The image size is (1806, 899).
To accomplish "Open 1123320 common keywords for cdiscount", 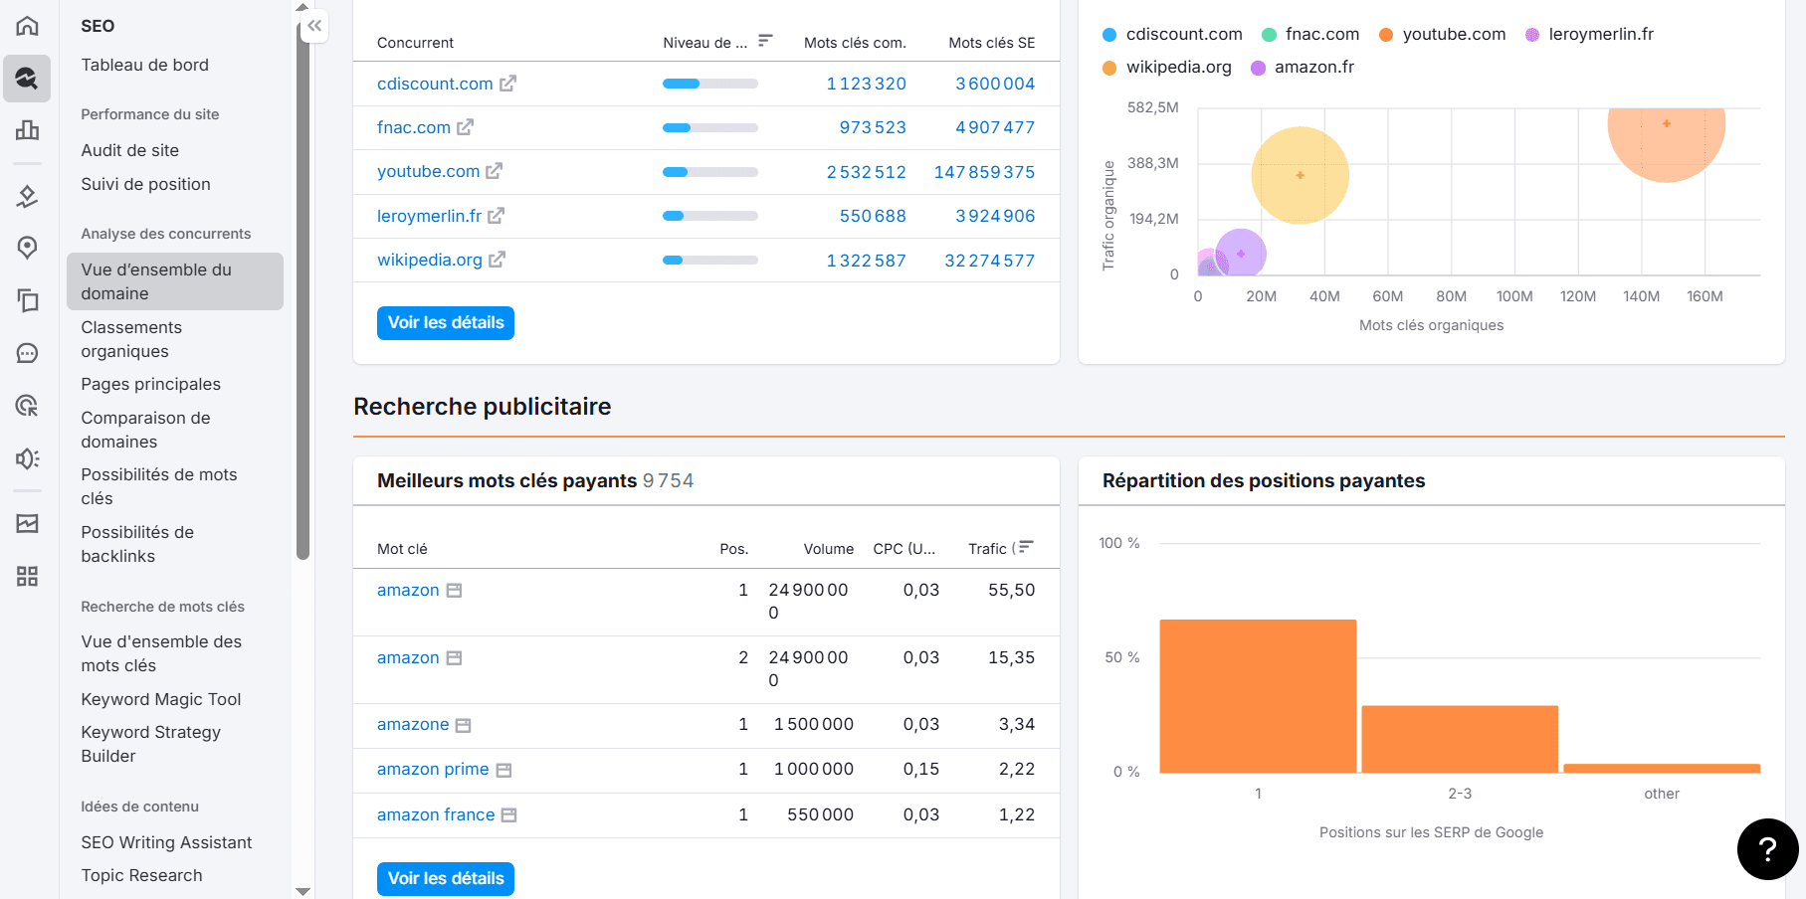I will (867, 84).
